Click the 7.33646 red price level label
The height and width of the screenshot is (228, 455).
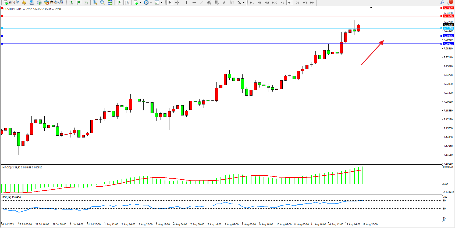pos(448,16)
